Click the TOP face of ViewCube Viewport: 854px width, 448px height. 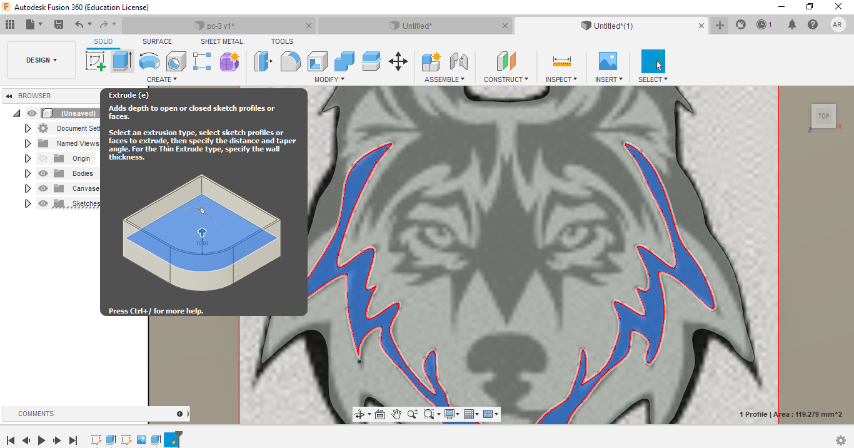(823, 116)
